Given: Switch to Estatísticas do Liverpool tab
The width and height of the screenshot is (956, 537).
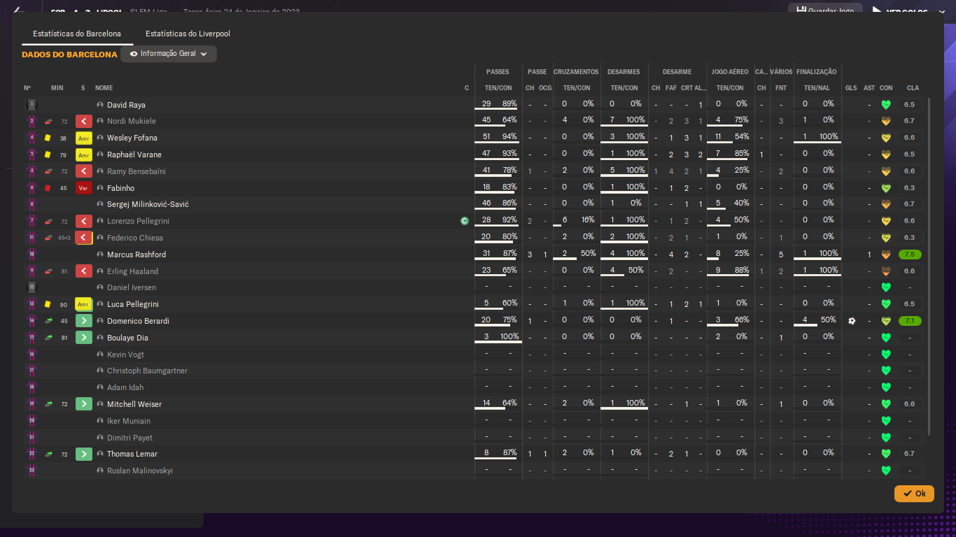Looking at the screenshot, I should [x=188, y=34].
